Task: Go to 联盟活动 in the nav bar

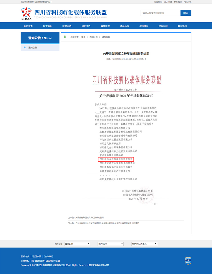Action: [x=67, y=26]
